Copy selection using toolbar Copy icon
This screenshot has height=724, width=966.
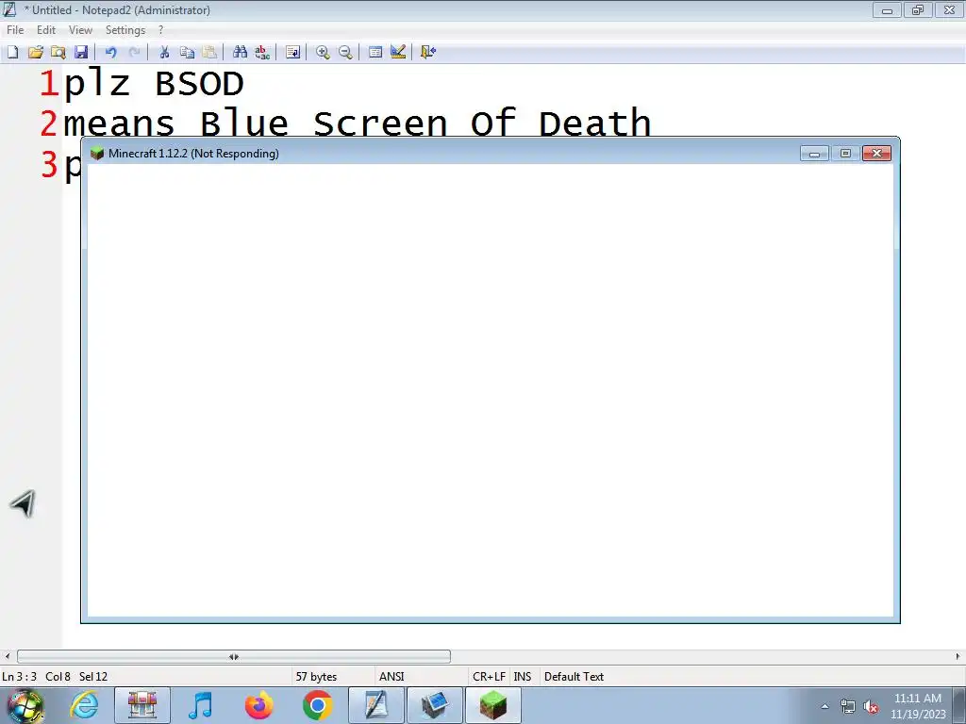click(187, 53)
